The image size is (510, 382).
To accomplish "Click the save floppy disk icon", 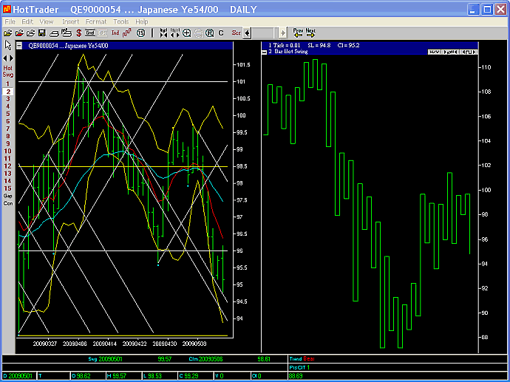I will pyautogui.click(x=41, y=33).
